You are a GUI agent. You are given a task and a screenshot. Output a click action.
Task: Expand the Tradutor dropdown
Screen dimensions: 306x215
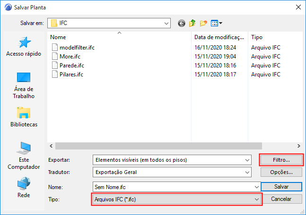click(x=172, y=172)
